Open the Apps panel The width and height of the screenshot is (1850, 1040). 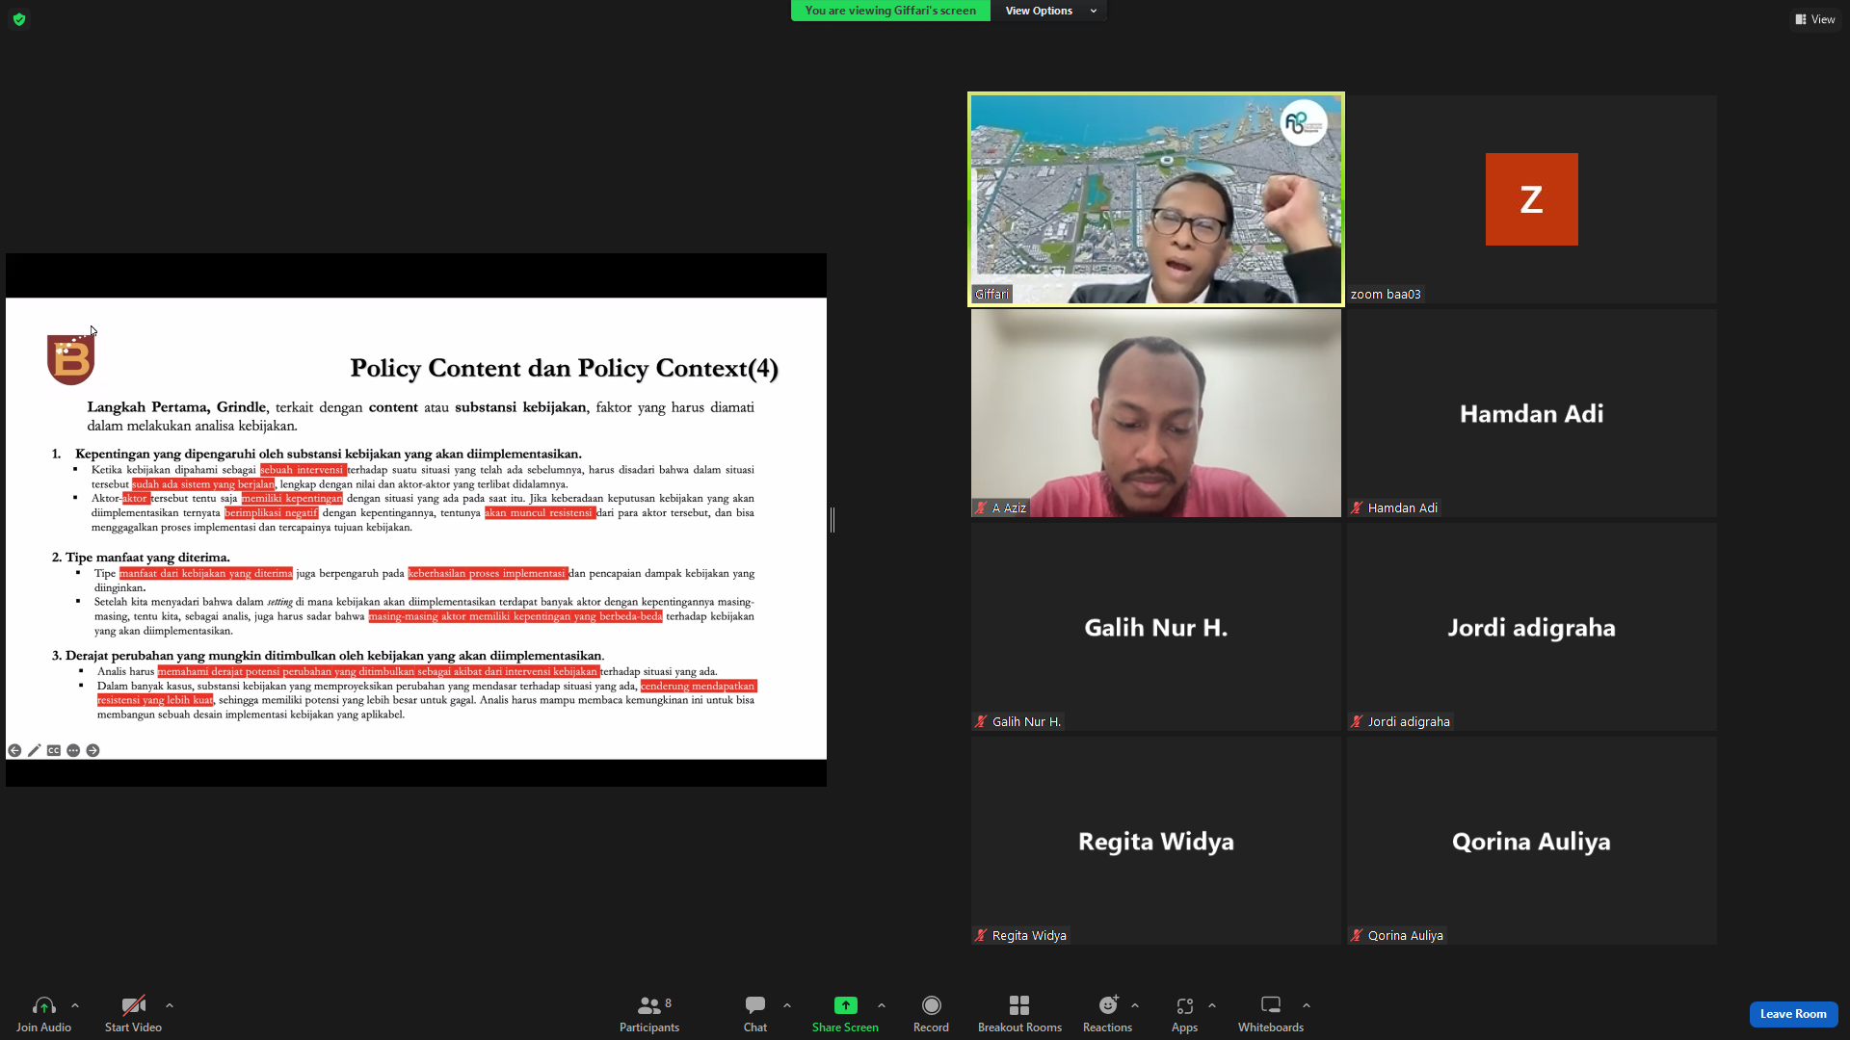(x=1184, y=1014)
